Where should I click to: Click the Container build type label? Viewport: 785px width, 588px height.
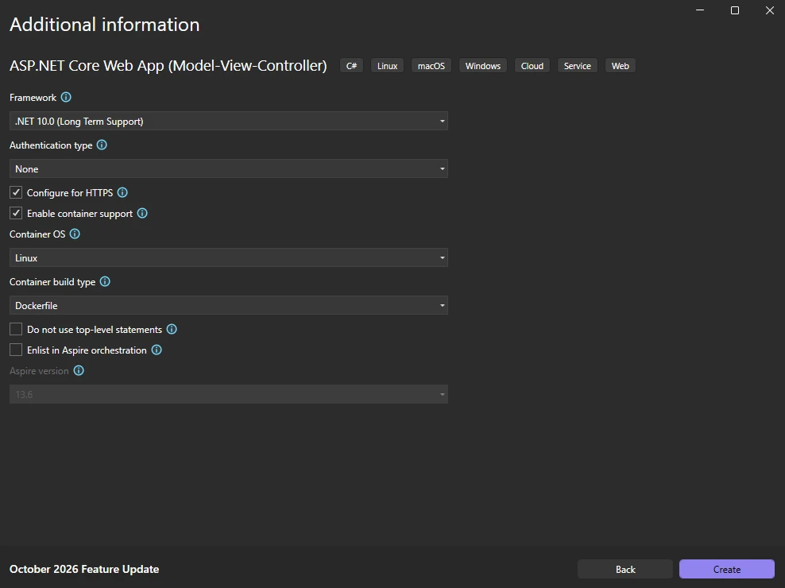(52, 282)
